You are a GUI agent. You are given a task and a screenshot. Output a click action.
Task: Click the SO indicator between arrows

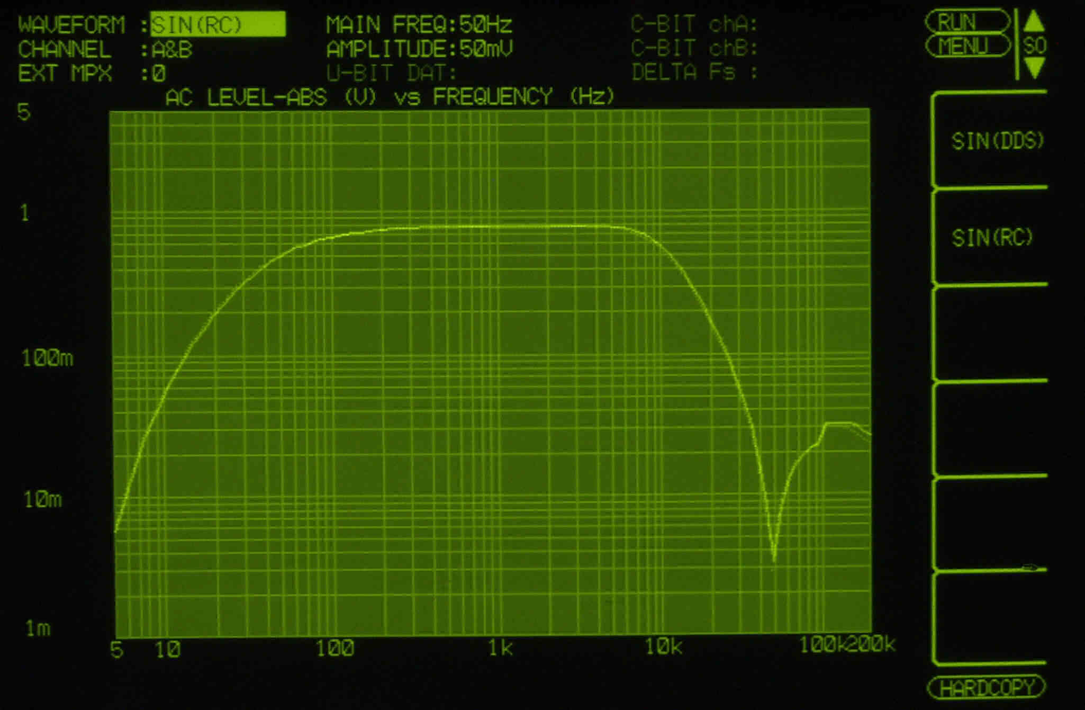pos(1035,46)
